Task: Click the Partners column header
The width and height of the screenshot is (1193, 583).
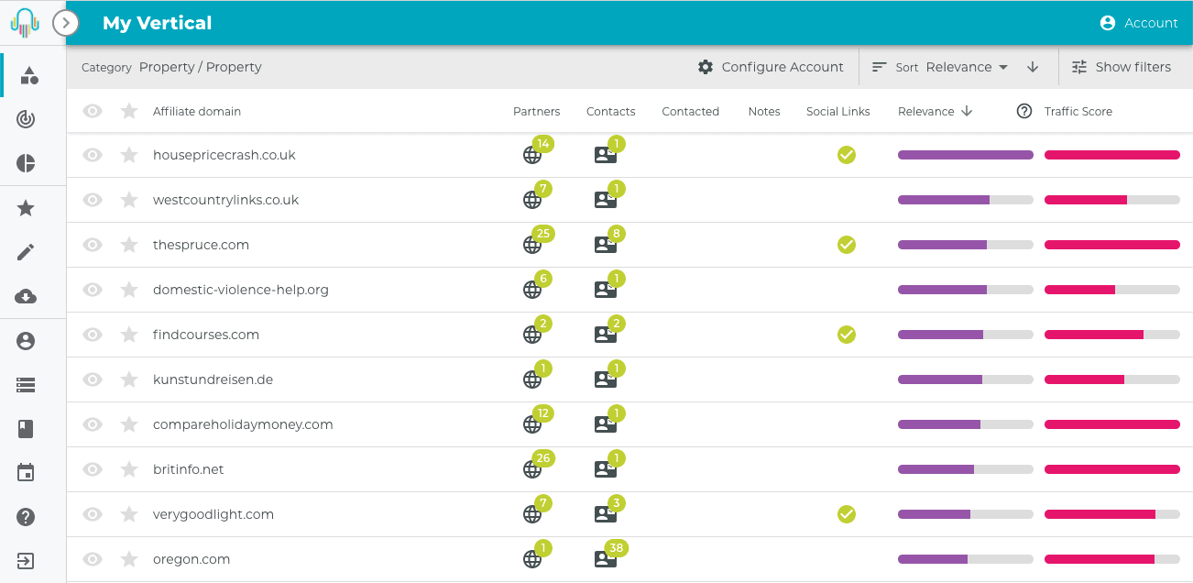Action: point(537,111)
